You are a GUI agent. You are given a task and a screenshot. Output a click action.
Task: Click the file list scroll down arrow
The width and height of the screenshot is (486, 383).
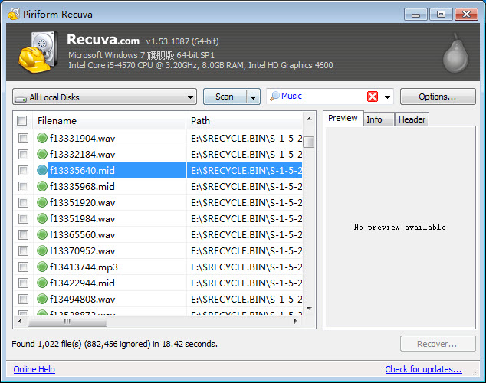[x=309, y=309]
